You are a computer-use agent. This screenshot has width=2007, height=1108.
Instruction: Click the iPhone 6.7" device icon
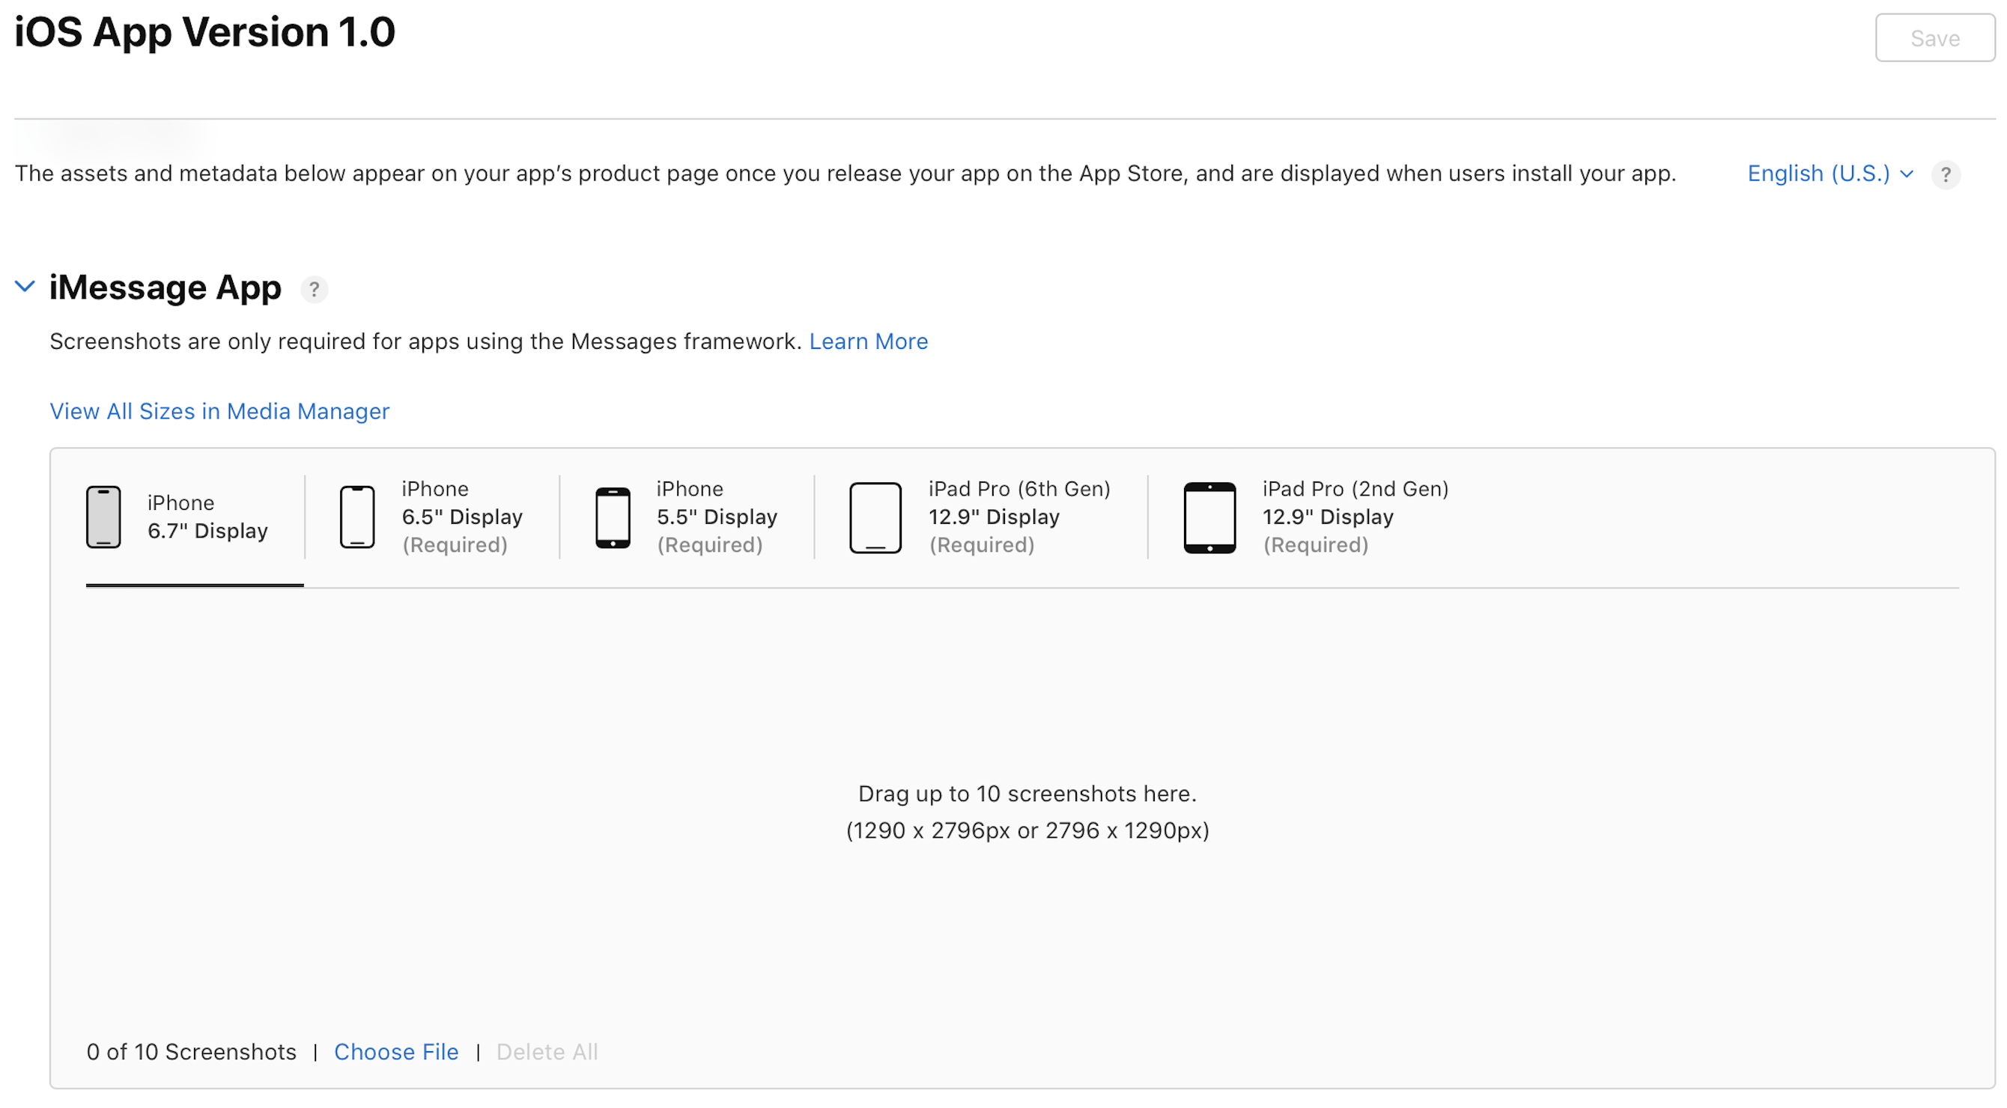(103, 516)
